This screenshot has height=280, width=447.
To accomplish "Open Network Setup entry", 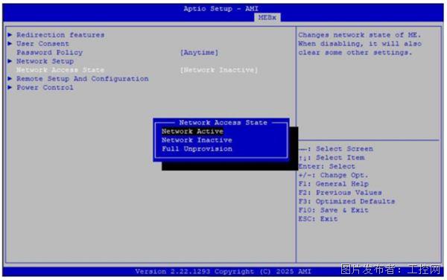I will click(45, 61).
